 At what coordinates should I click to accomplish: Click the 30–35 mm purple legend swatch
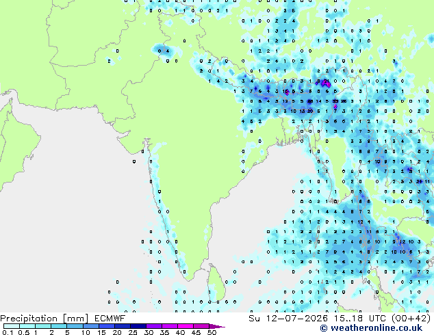[x=153, y=326]
